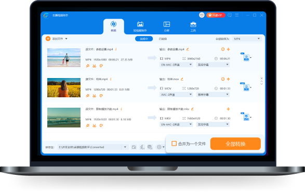Open the hamburger menu in title bar
This screenshot has height=193, width=305.
pos(237,15)
